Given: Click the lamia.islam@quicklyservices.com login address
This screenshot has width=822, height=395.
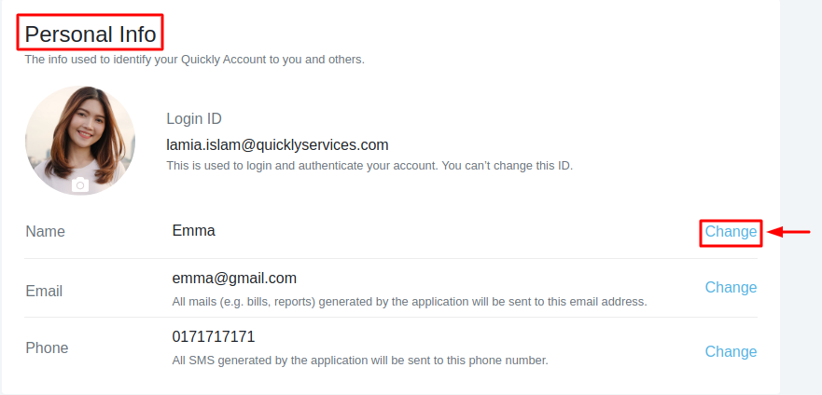Looking at the screenshot, I should 277,144.
